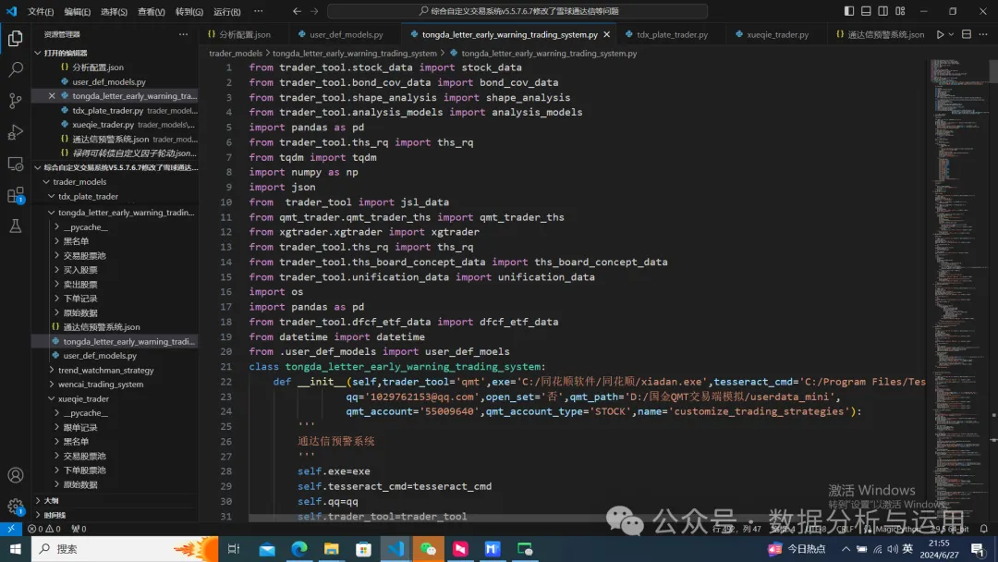
Task: Collapse the trader_models folder
Action: 46,182
